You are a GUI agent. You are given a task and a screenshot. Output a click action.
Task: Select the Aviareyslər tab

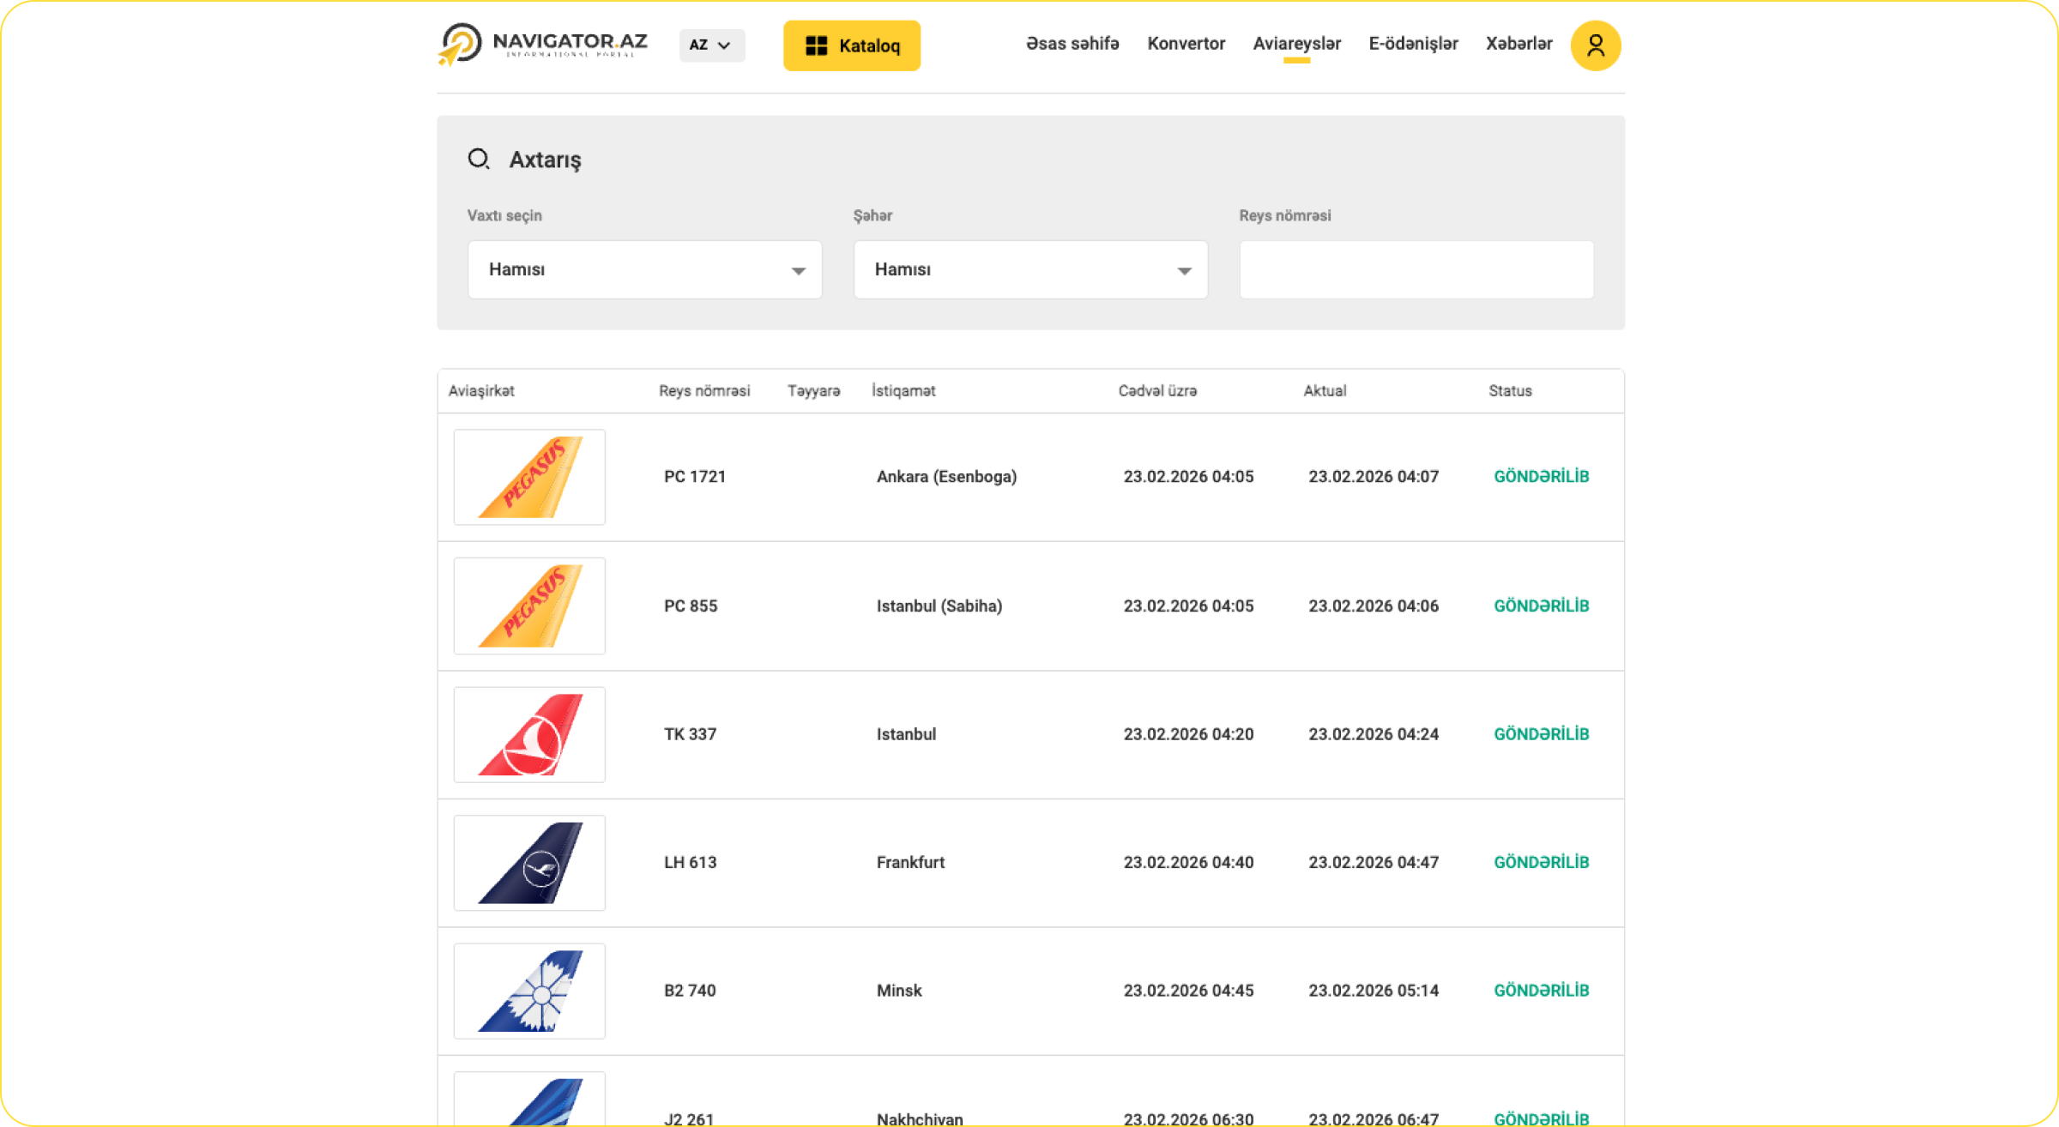click(1296, 44)
